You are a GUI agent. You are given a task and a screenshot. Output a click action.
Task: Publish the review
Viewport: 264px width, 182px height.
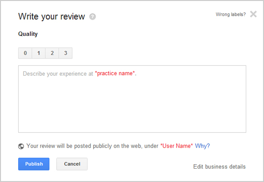pyautogui.click(x=34, y=164)
